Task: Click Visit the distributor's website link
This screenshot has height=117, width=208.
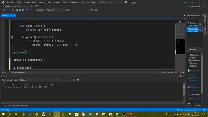Action: click(x=195, y=71)
